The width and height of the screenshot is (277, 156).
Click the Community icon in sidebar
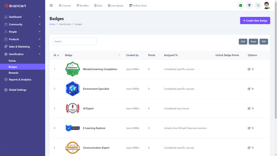[x=6, y=24]
